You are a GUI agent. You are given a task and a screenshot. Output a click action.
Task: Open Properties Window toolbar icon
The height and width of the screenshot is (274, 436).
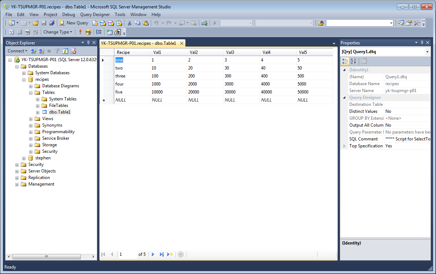pos(409,23)
